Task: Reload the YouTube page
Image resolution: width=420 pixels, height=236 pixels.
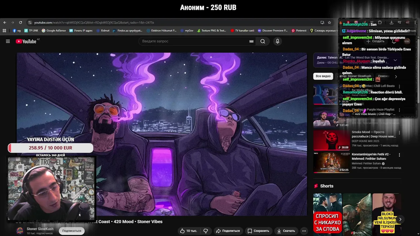Action: 20,23
